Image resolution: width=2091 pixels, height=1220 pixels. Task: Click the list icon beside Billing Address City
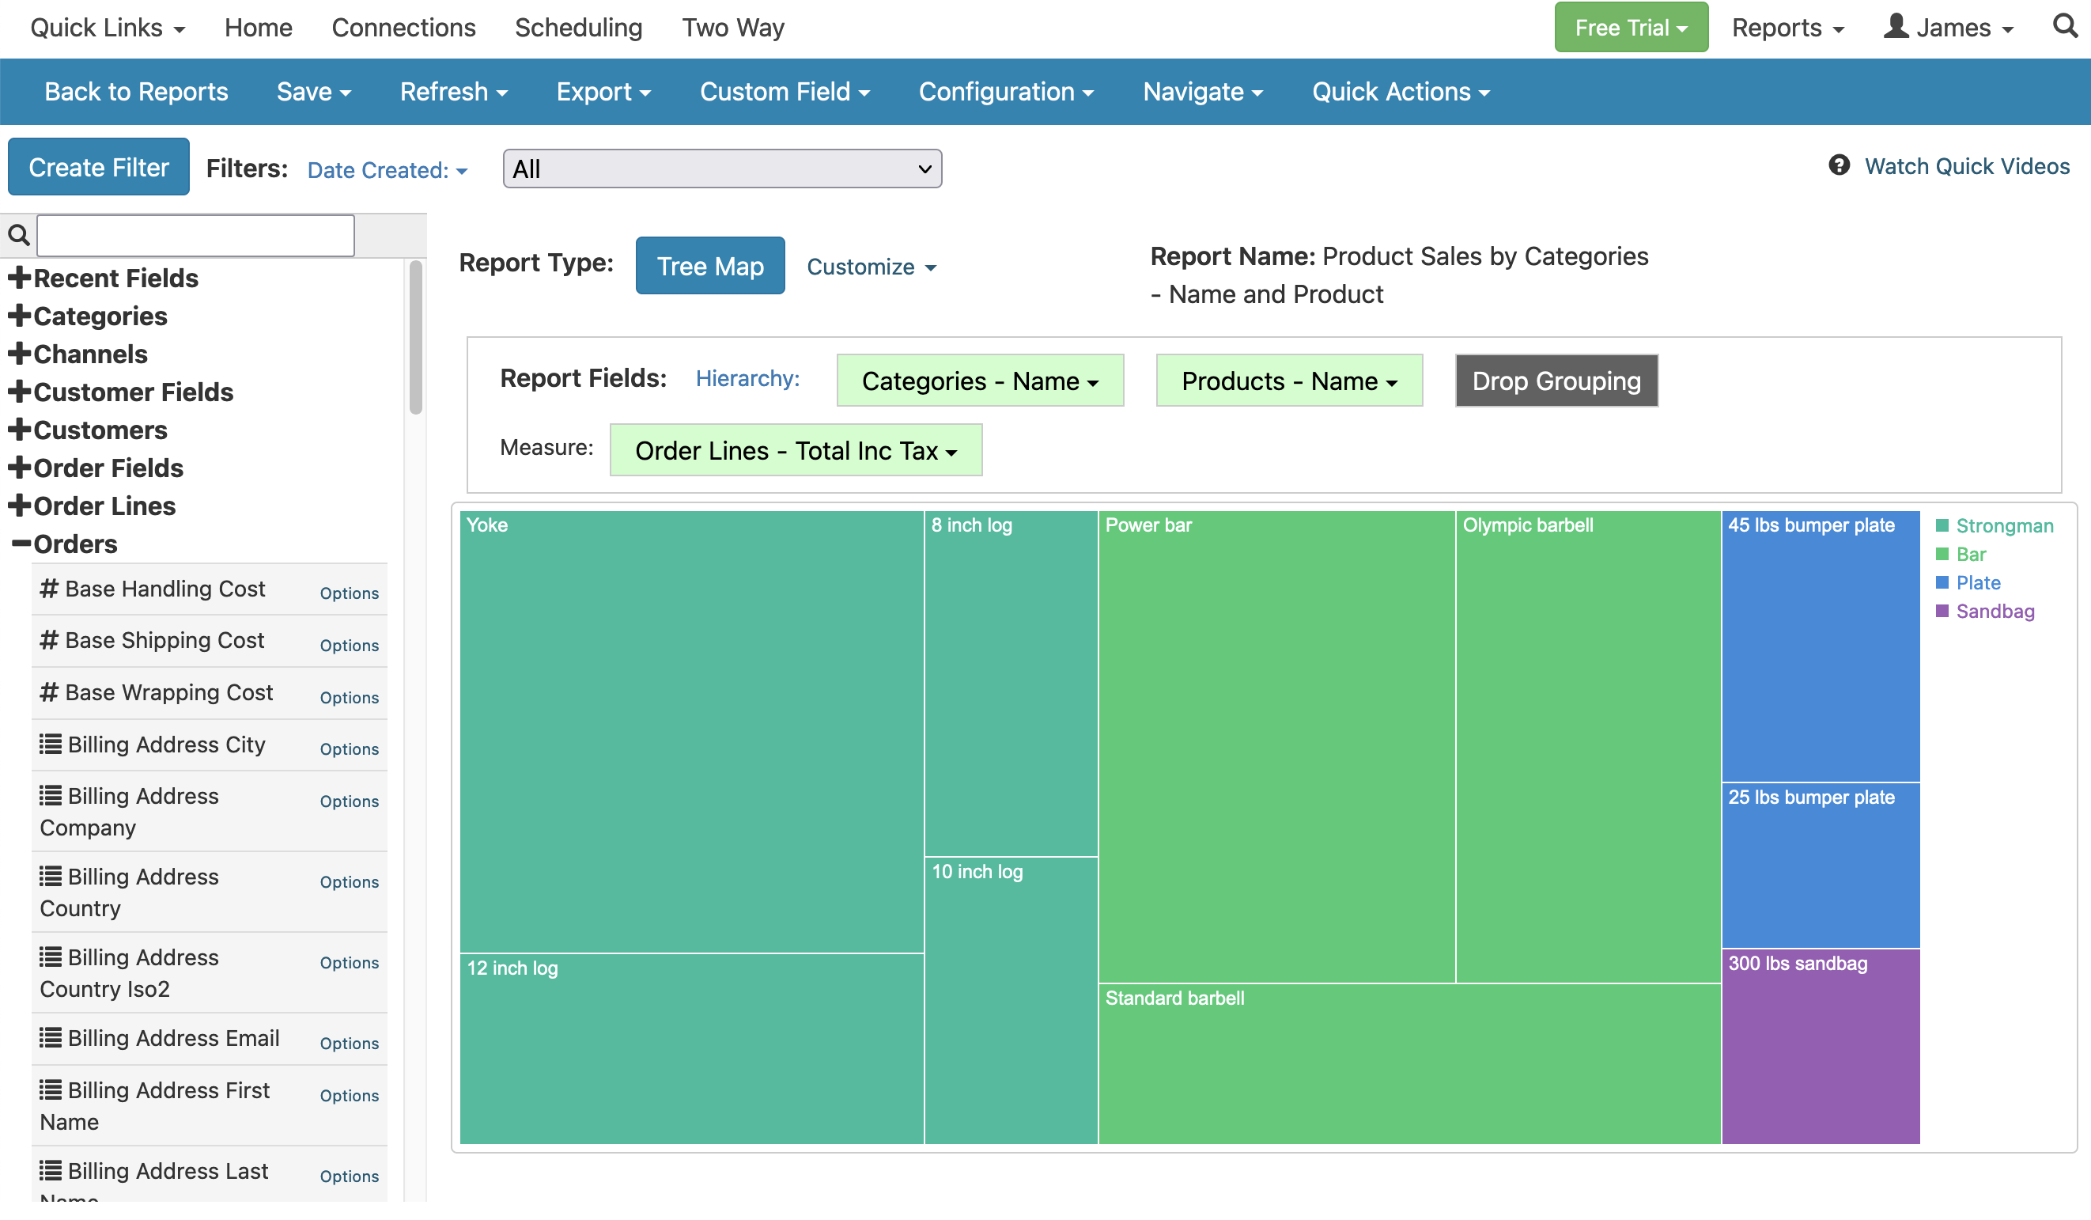(x=51, y=745)
